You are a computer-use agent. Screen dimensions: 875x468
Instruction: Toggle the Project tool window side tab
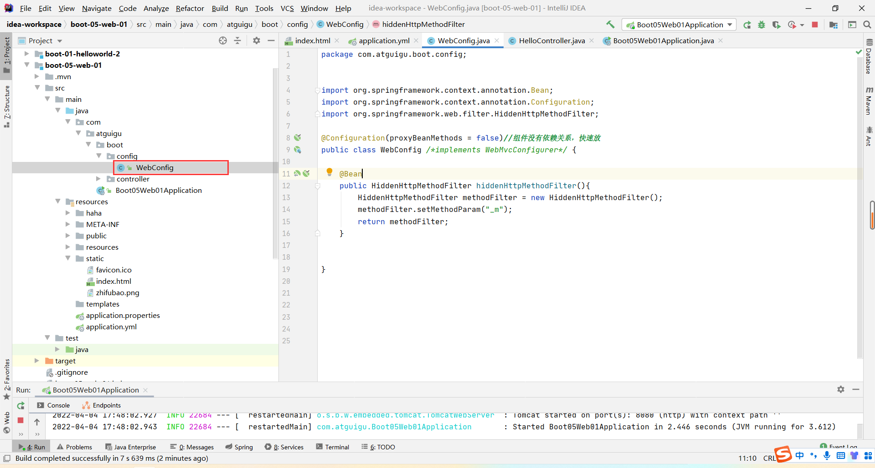click(6, 55)
